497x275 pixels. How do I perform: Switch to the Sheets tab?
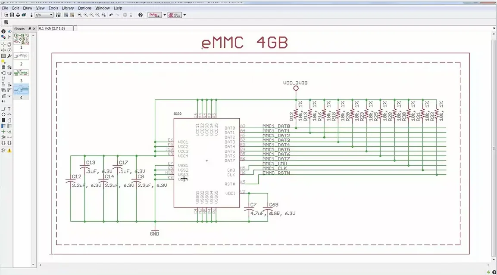coord(19,28)
